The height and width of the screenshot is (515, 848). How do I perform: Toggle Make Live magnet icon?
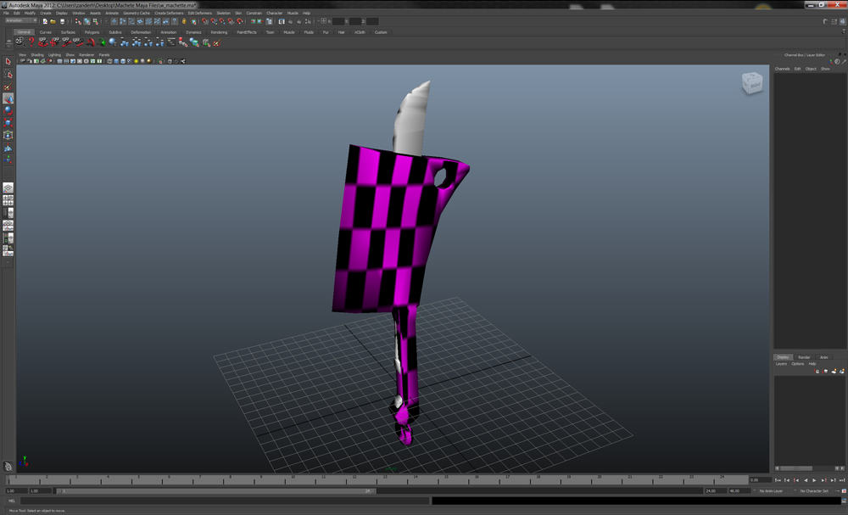click(x=240, y=22)
